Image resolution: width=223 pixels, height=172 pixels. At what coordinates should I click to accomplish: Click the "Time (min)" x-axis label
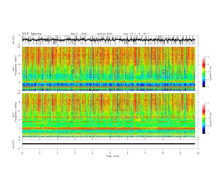click(113, 156)
